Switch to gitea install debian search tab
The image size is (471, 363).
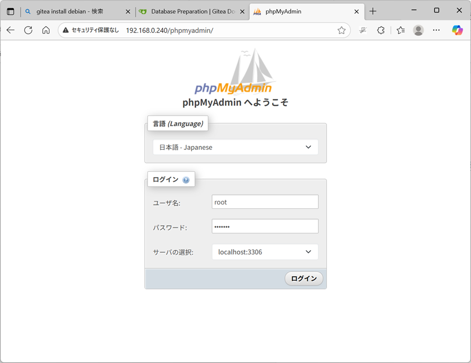70,11
